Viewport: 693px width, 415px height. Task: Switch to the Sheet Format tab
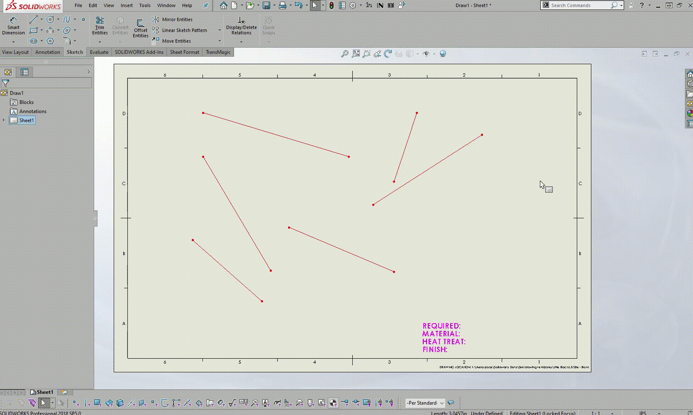pyautogui.click(x=184, y=52)
